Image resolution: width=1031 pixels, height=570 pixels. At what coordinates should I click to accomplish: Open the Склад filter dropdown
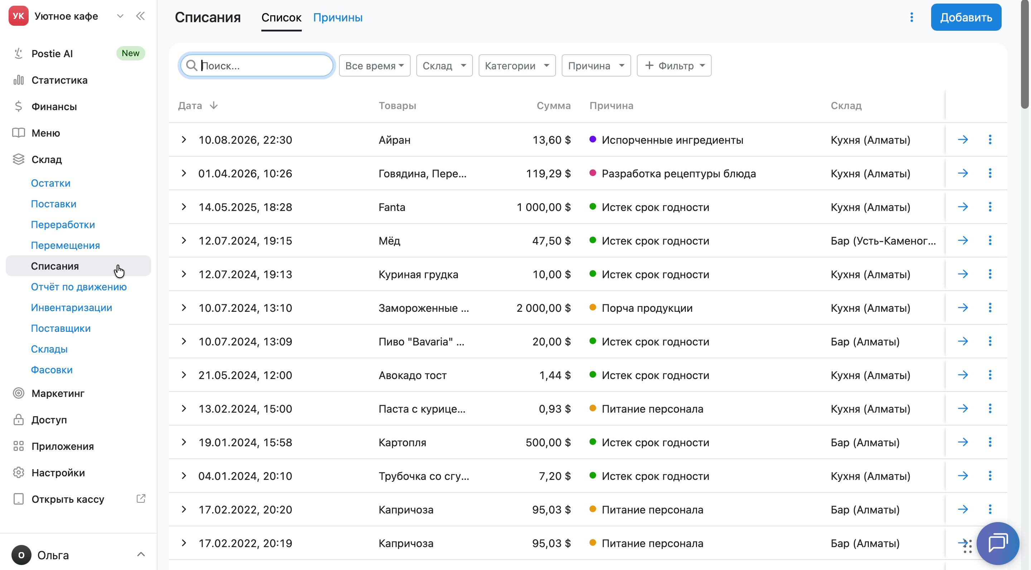coord(444,65)
